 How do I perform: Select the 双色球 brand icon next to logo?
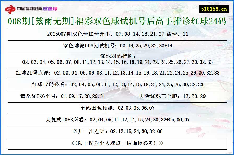click(x=51, y=8)
